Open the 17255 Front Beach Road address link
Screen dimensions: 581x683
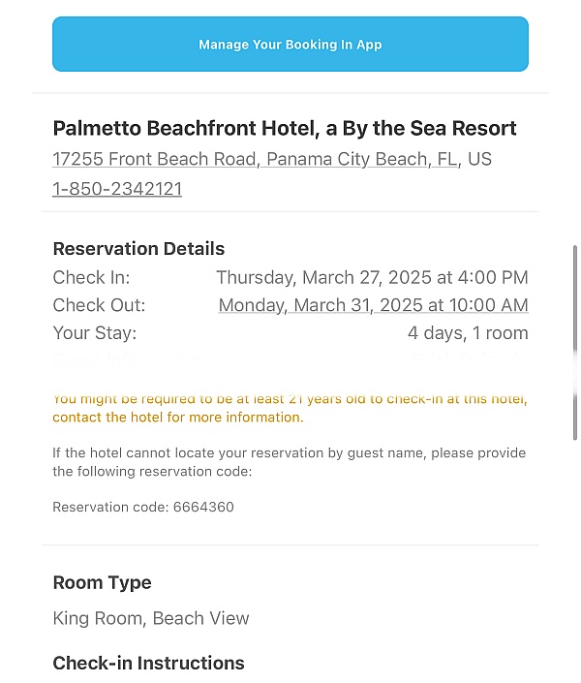(256, 160)
